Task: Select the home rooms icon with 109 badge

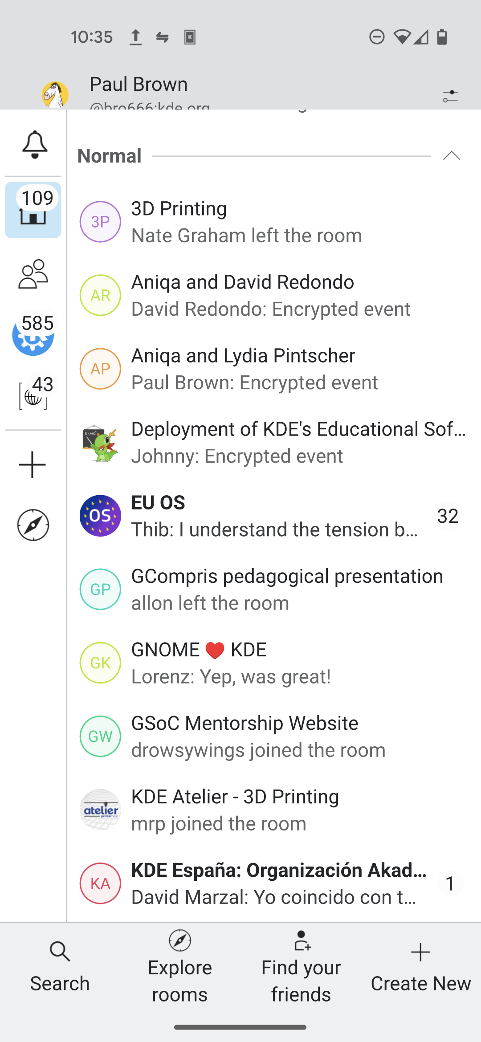Action: pos(33,210)
